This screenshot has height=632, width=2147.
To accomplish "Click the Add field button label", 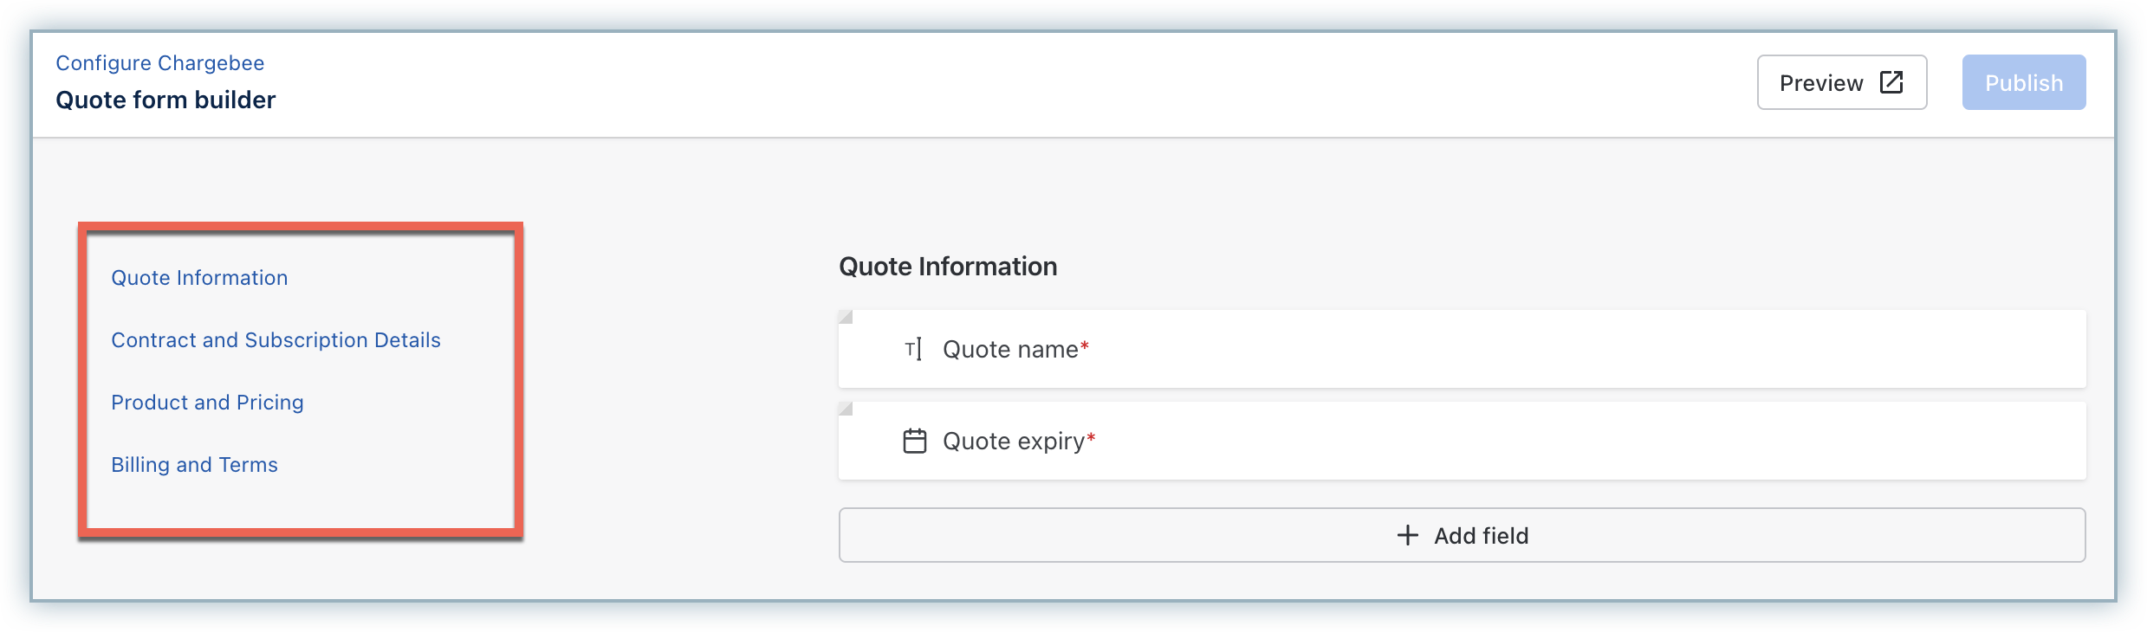I will tap(1481, 536).
